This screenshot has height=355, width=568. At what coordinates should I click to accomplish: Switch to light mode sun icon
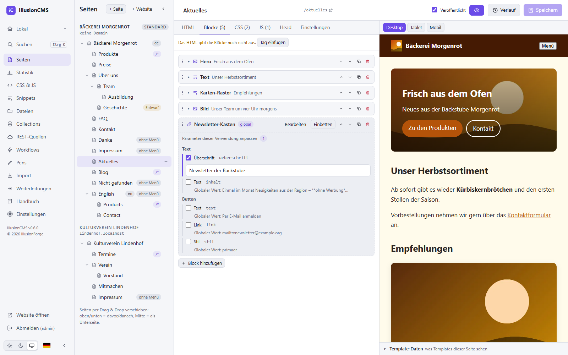10,345
